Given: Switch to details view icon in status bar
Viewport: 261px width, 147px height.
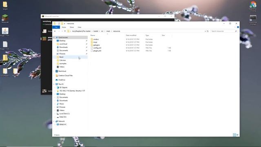Looking at the screenshot, I should coord(234,135).
